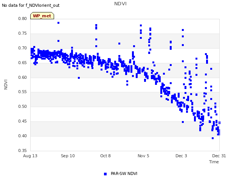This screenshot has width=242, height=181.
Task: Click the 0.60 y-axis tick label
Action: pyautogui.click(x=22, y=77)
